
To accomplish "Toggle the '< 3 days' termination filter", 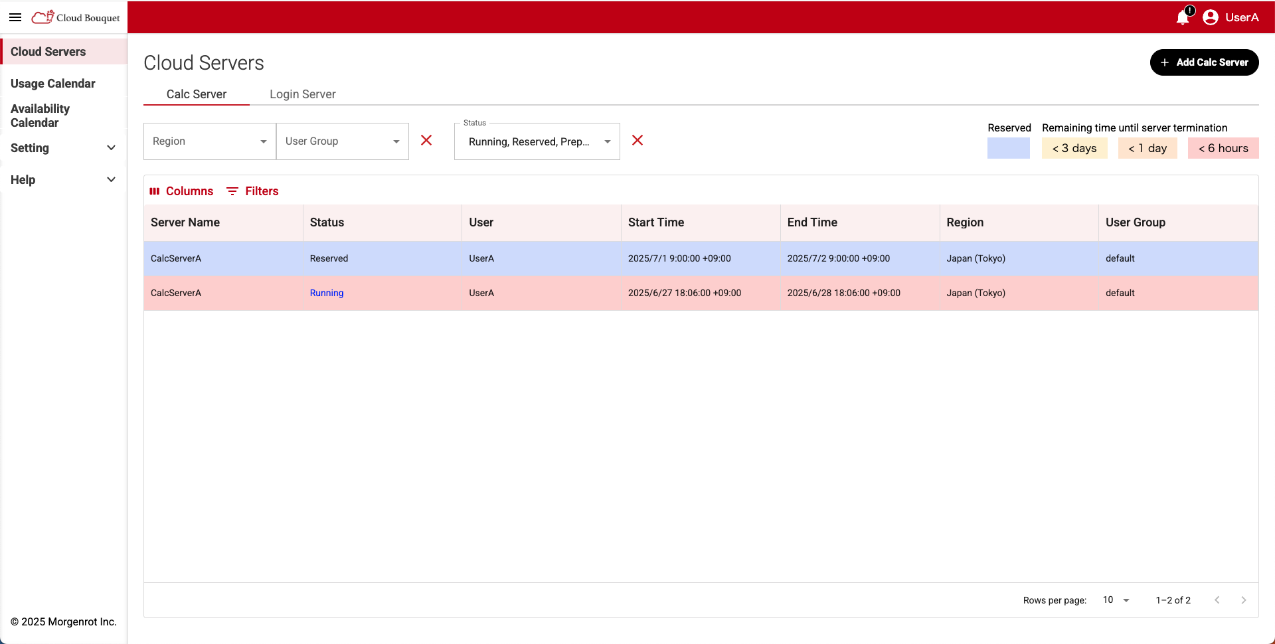I will pos(1074,148).
